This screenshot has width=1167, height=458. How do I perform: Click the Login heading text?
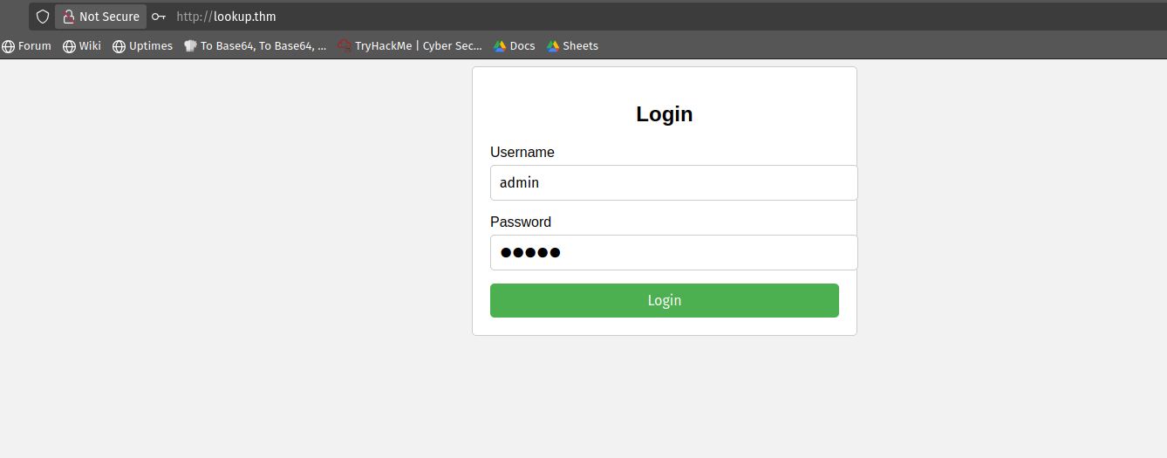664,114
